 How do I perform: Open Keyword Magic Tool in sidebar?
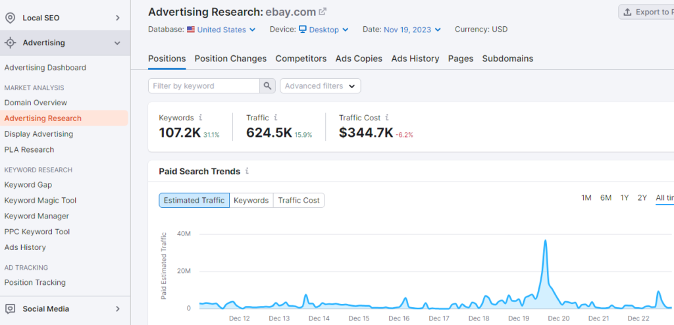(x=40, y=201)
